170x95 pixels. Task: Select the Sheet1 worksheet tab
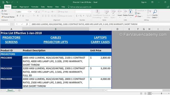click(x=10, y=90)
